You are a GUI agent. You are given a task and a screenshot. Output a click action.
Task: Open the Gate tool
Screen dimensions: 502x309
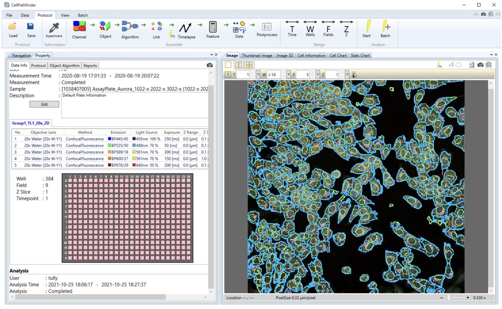[x=239, y=30]
